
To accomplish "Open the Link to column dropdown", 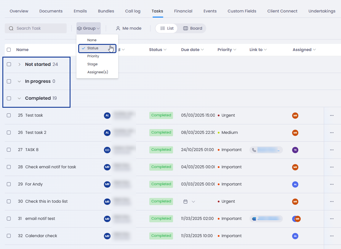I will (265, 50).
